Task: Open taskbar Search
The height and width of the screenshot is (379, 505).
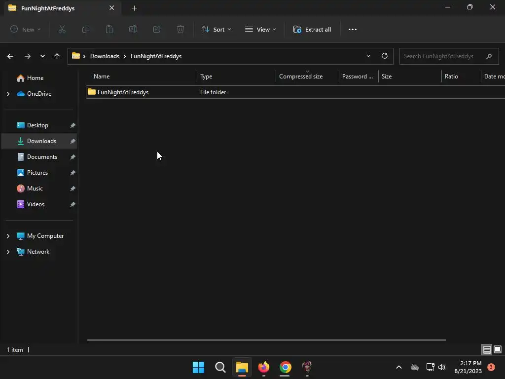Action: [220, 367]
